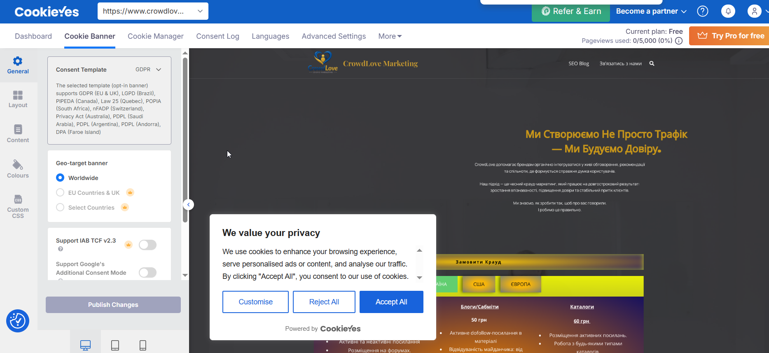Image resolution: width=769 pixels, height=353 pixels.
Task: Open the Content sidebar section
Action: 18,134
